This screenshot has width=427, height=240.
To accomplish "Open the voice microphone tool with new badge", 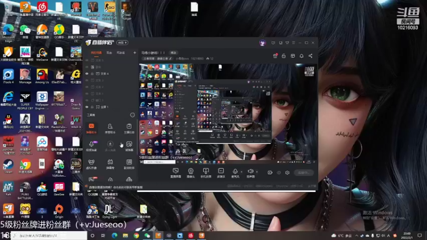I will [91, 146].
